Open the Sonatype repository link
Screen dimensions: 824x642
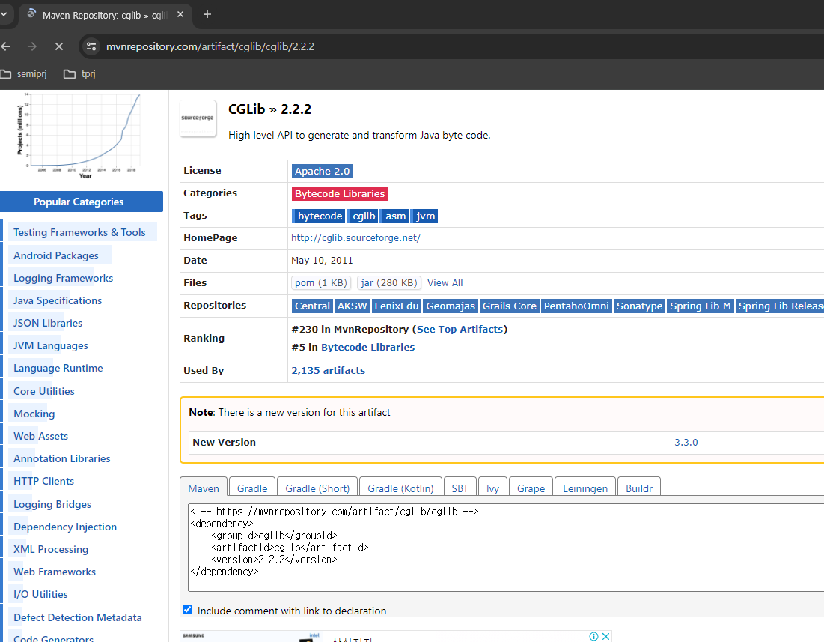pyautogui.click(x=640, y=306)
